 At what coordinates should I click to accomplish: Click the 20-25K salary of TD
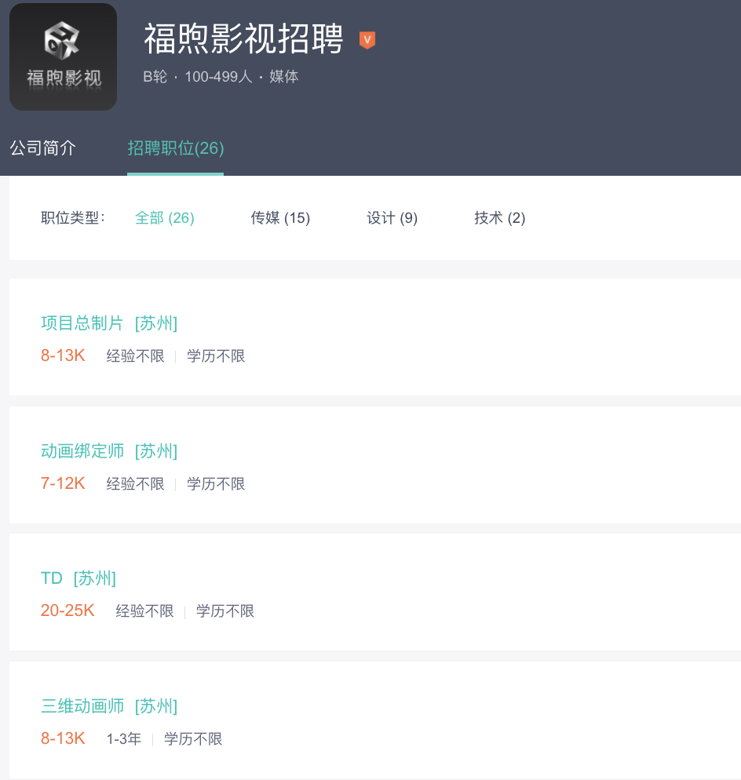coord(68,611)
